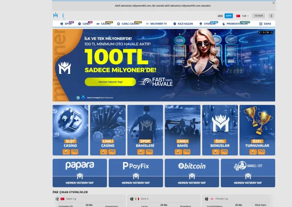Click the Papara HEMEN YATIRIM YAP tile

[x=80, y=173]
